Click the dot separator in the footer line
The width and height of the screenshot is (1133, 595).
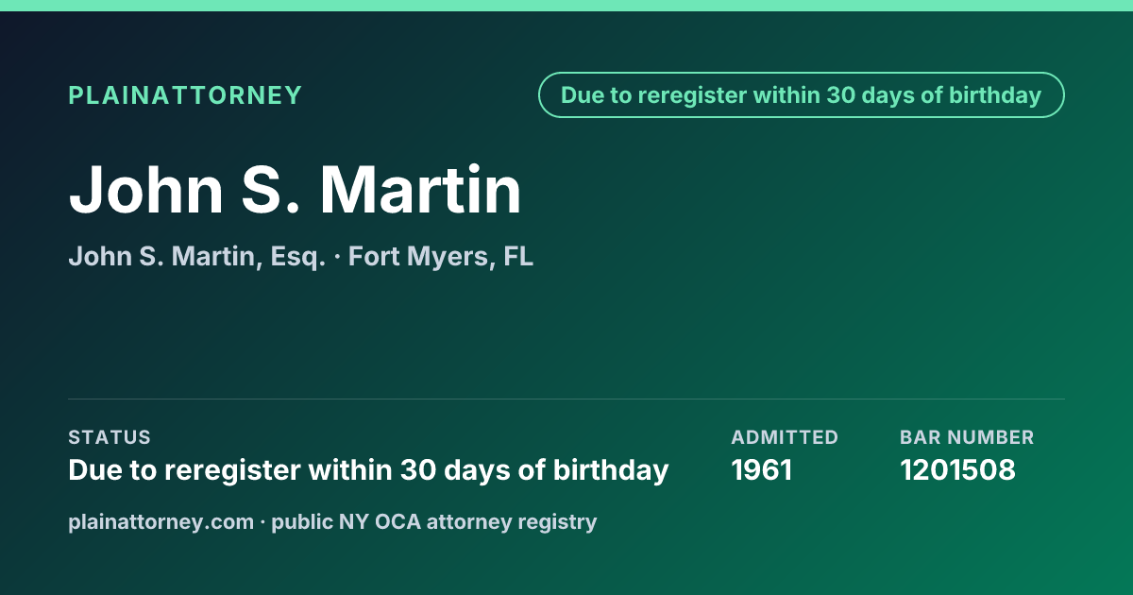[263, 521]
